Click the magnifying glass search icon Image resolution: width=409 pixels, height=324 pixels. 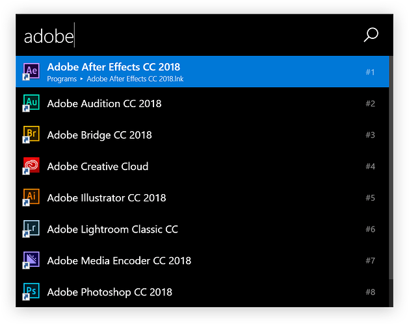(x=371, y=35)
